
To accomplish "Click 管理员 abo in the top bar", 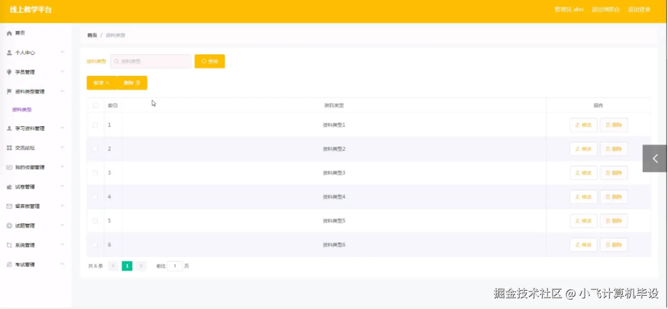I will tap(569, 10).
